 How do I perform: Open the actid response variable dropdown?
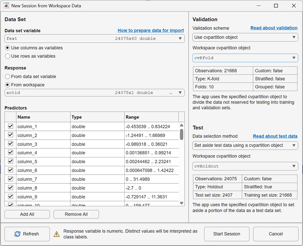pos(95,93)
